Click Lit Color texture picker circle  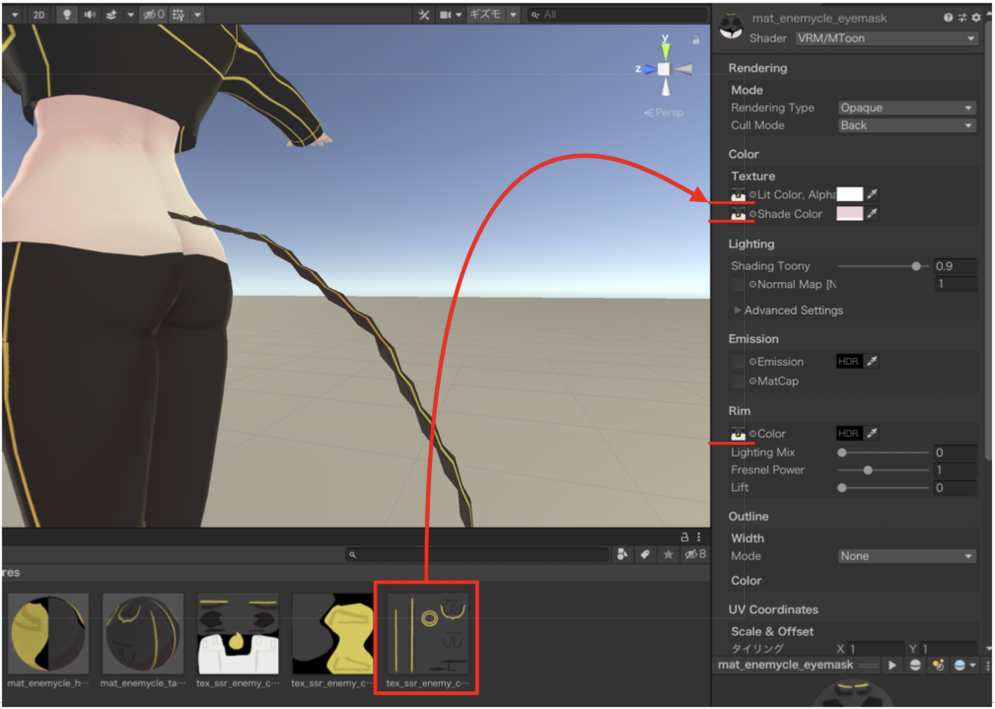point(752,194)
